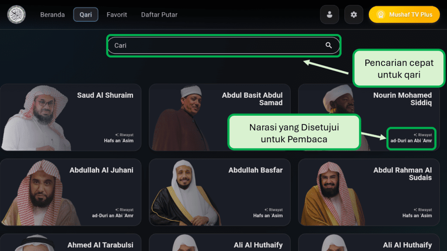Switch to the Favorit tab

point(117,14)
